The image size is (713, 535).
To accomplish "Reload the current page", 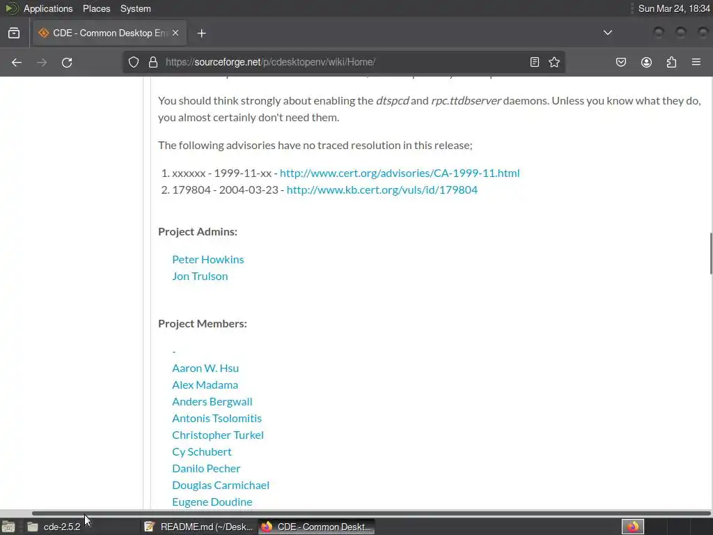I will (x=67, y=62).
